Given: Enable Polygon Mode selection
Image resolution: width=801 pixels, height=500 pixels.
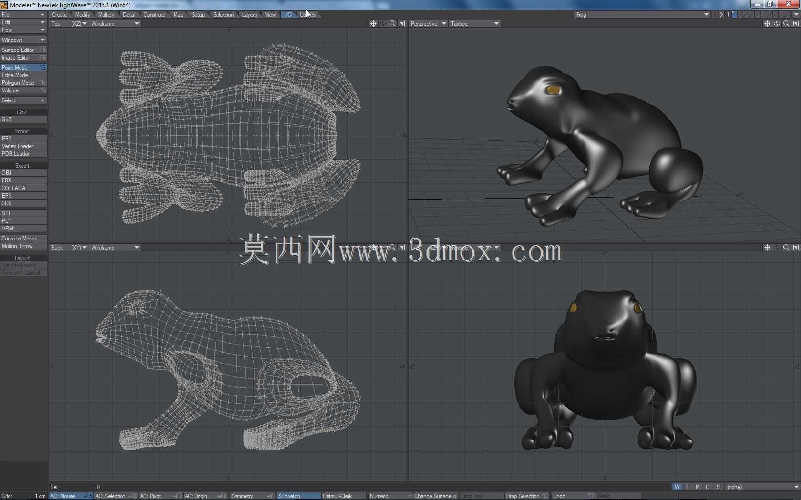Looking at the screenshot, I should click(23, 83).
